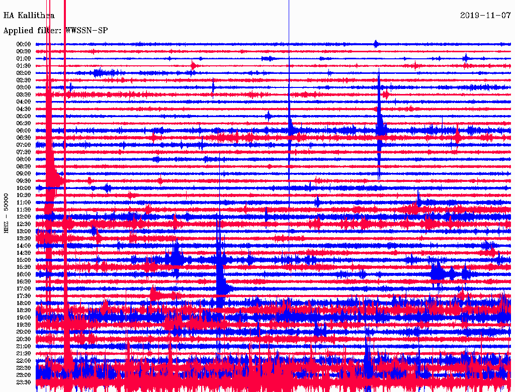Click the 17:00 time label

[x=24, y=288]
